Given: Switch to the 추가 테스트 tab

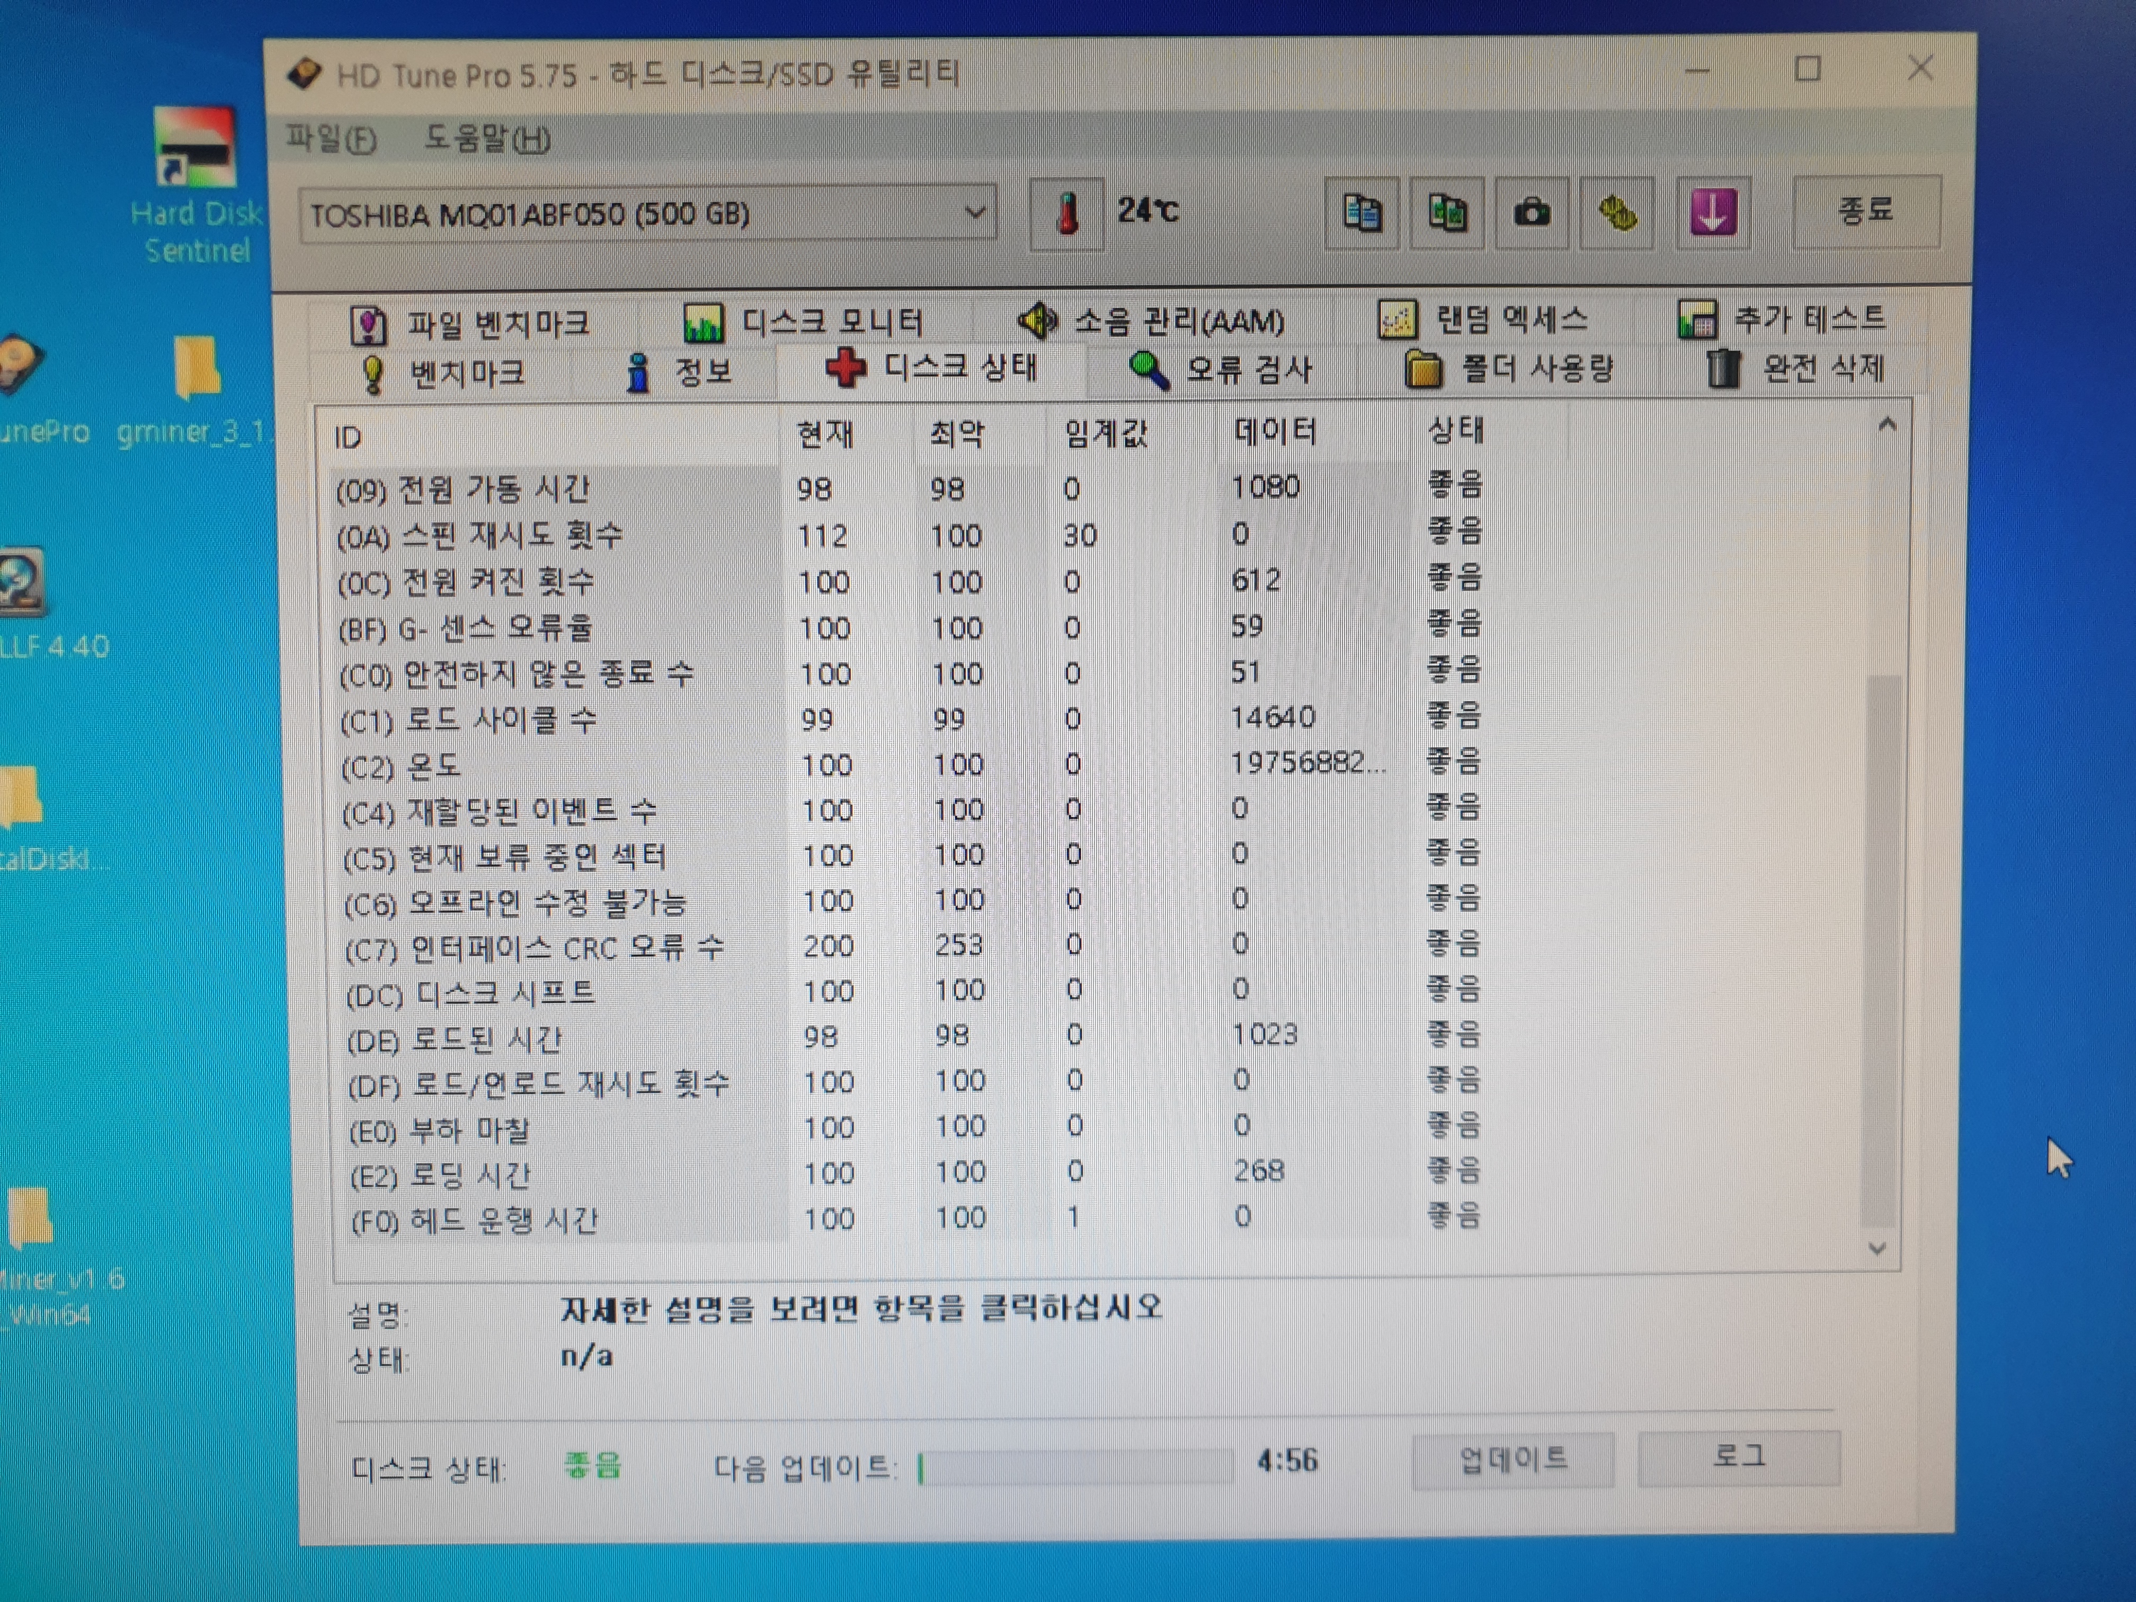Looking at the screenshot, I should pos(1783,318).
